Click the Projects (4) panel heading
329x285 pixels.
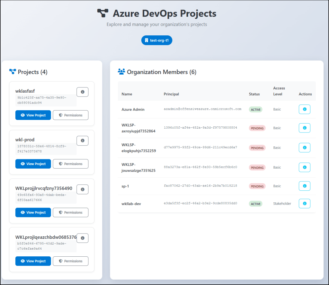click(32, 72)
